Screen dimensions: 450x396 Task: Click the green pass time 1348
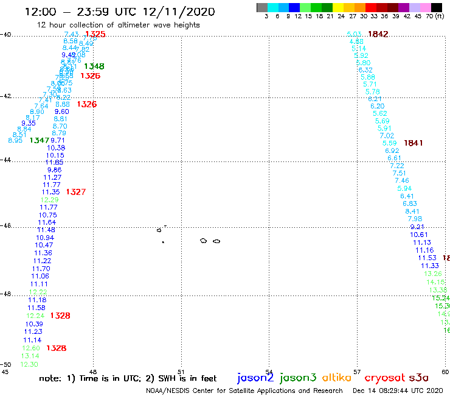pyautogui.click(x=94, y=66)
